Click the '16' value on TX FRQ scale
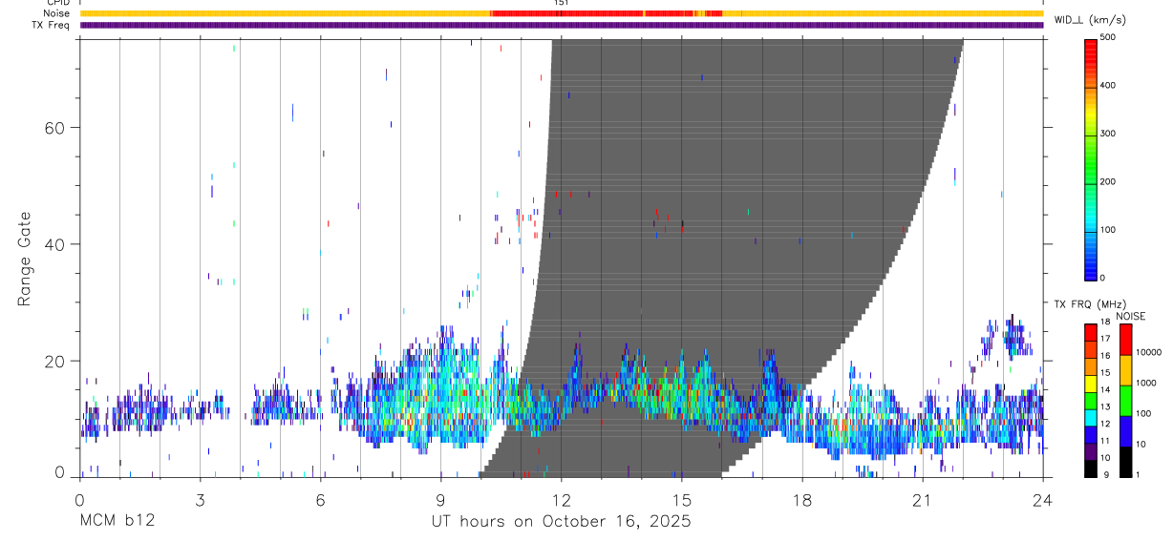This screenshot has width=1173, height=541. coord(1105,356)
